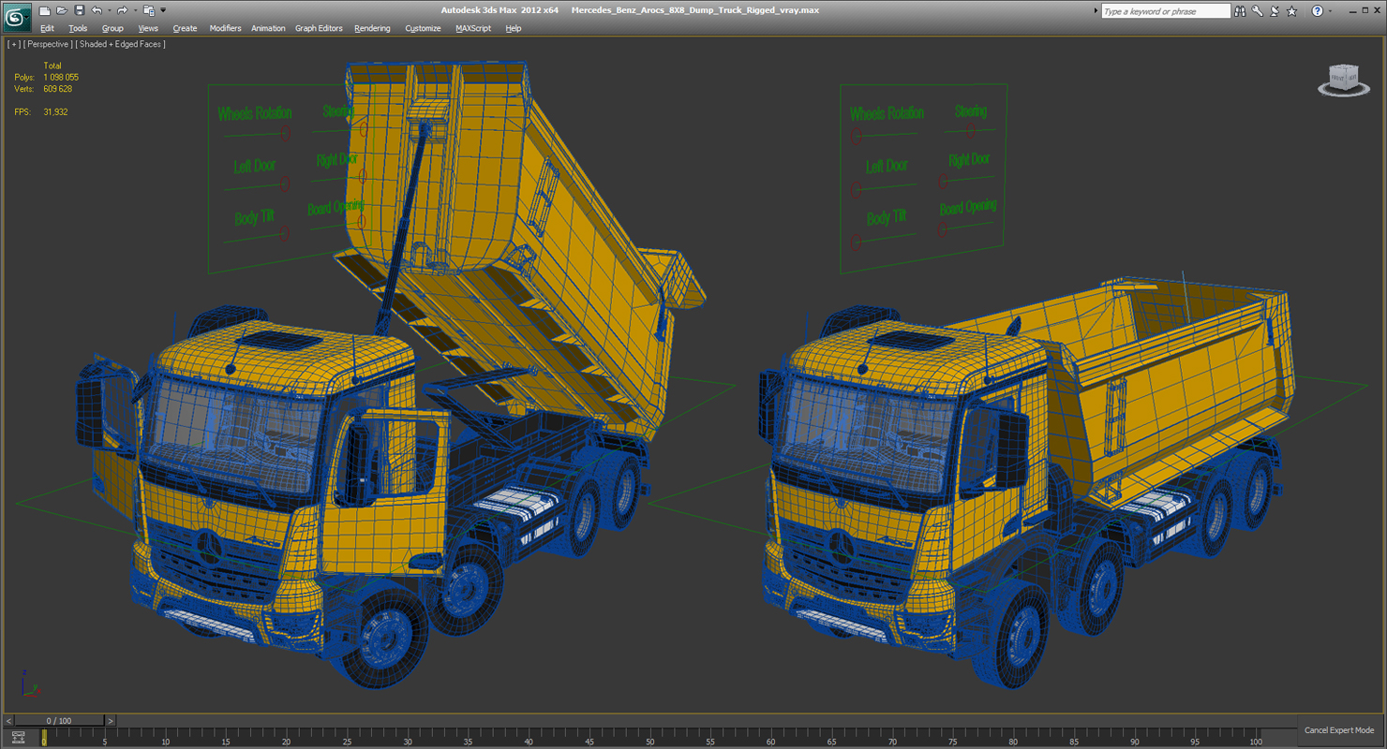Screen dimensions: 1387x749
Task: Open the Rendering menu
Action: point(372,28)
